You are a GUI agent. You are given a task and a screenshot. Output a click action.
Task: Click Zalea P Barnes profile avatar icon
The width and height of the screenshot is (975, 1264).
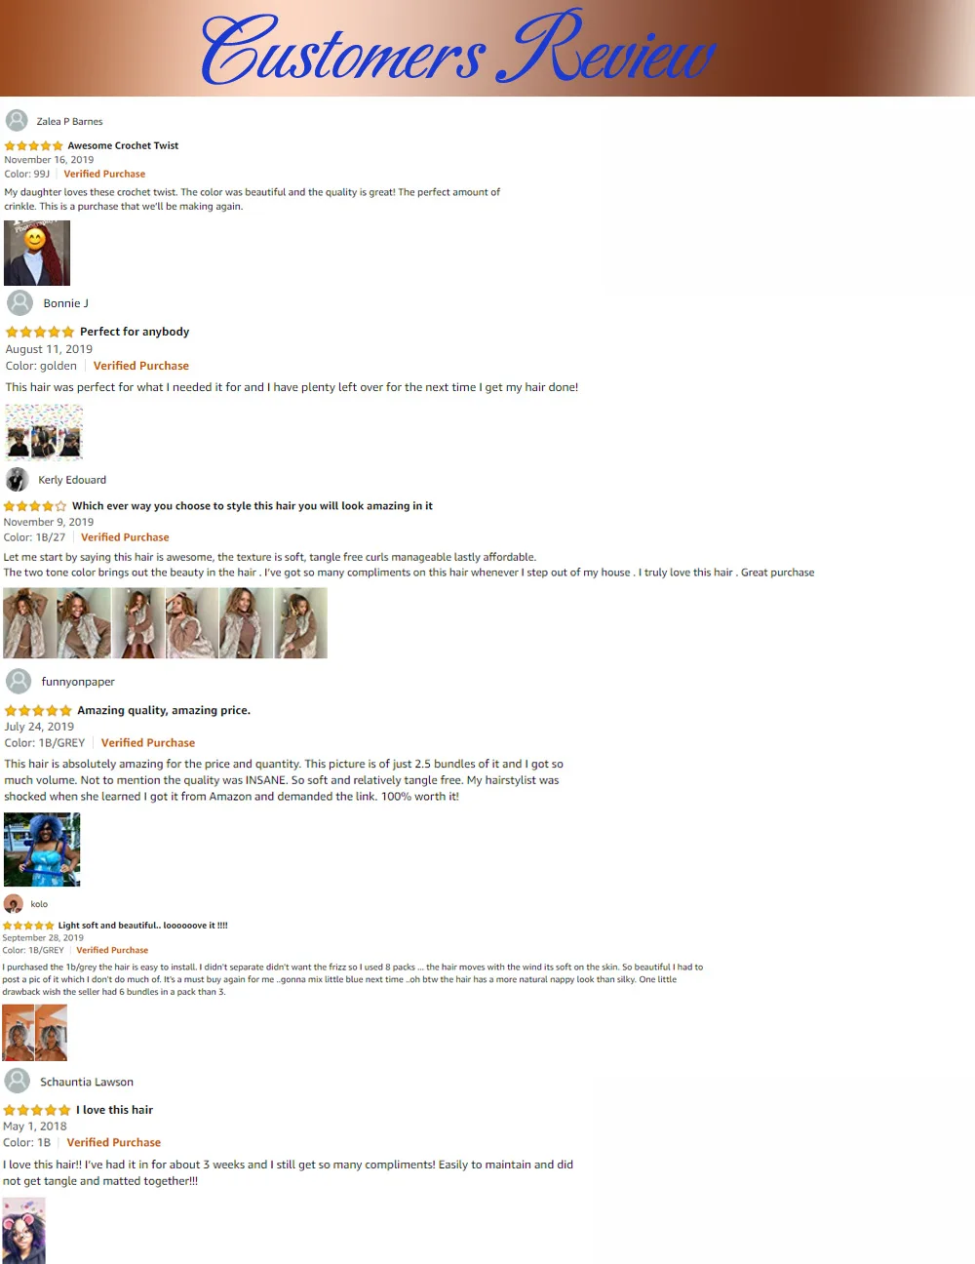[17, 120]
